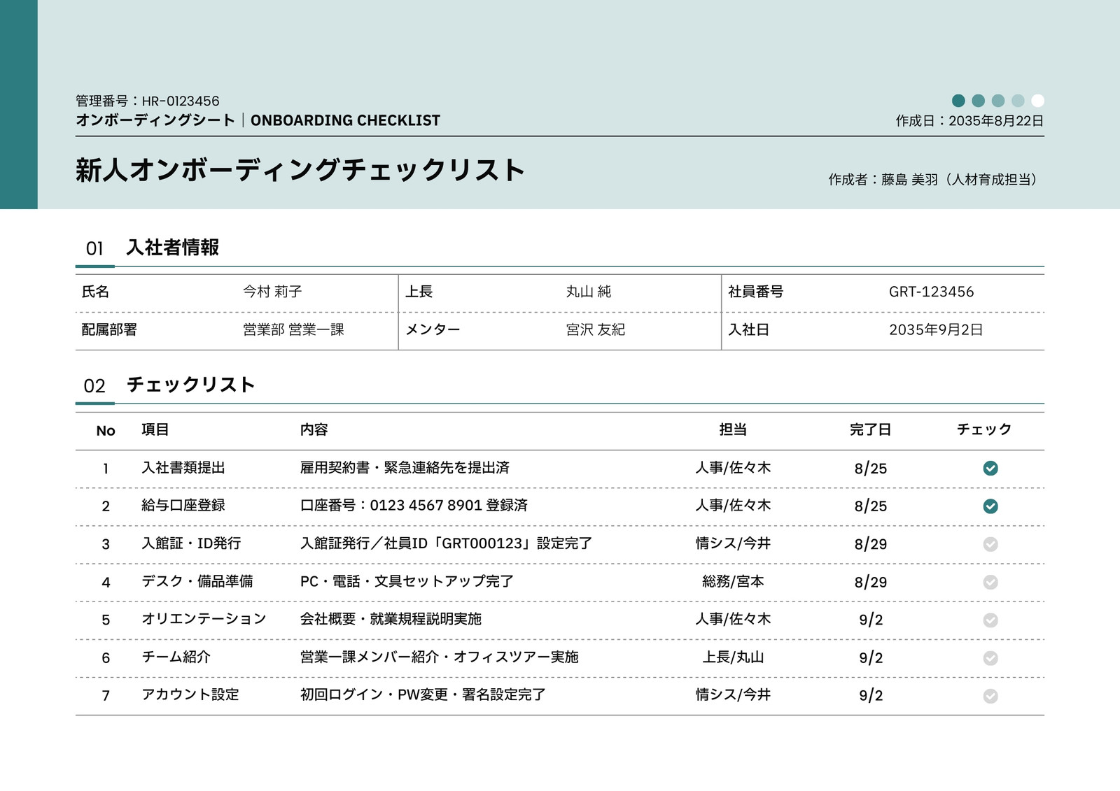Viewport: 1120px width, 791px height.
Task: Click 総務/宮本 assignee cell
Action: [733, 581]
